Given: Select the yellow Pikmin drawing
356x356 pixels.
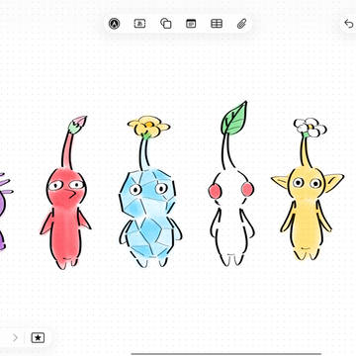Looking at the screenshot, I should pos(308,189).
